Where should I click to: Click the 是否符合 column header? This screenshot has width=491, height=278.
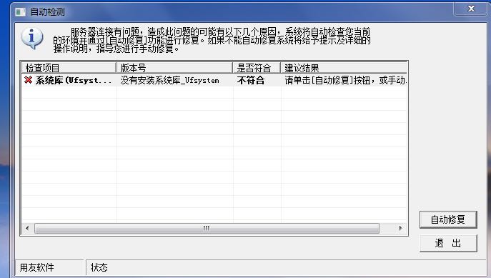point(257,68)
